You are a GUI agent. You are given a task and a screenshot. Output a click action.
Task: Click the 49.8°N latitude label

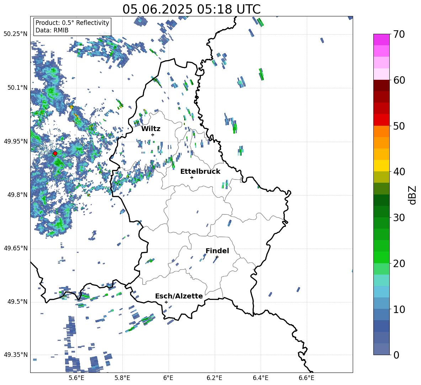[x=17, y=195]
